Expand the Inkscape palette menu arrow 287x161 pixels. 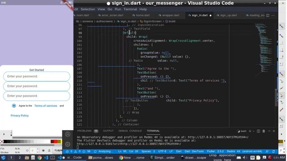[284, 141]
